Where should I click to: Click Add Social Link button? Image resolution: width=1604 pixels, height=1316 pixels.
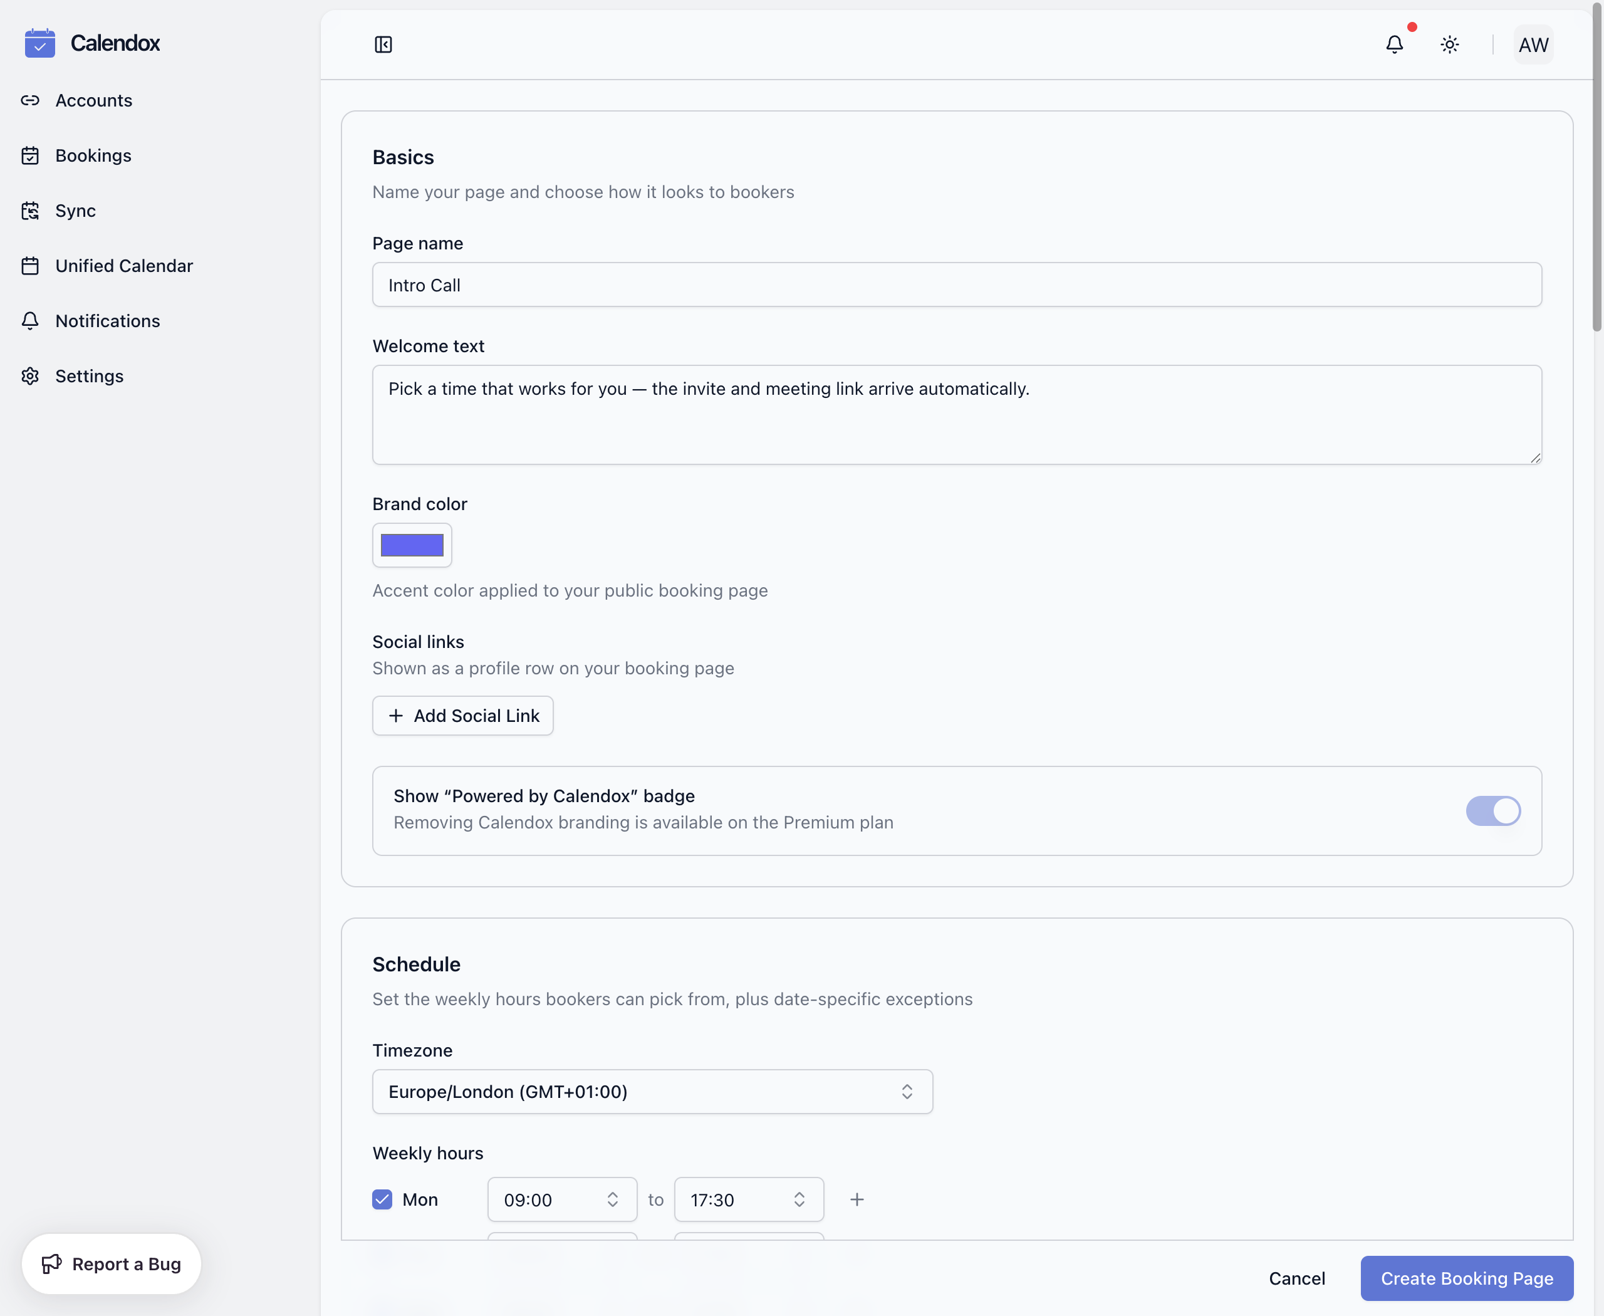click(x=463, y=716)
